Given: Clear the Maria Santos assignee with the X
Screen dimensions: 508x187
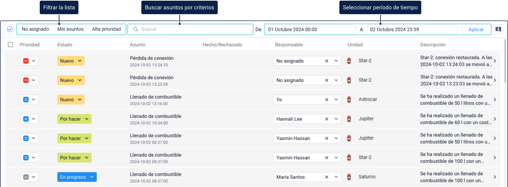Looking at the screenshot, I should [x=327, y=177].
